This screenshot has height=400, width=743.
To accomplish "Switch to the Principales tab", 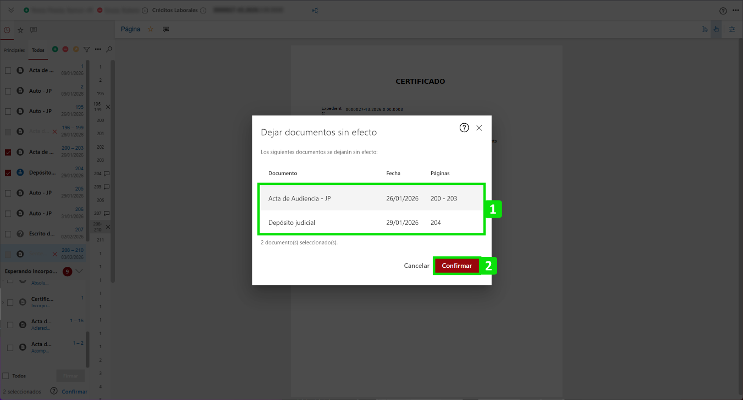I will point(14,50).
